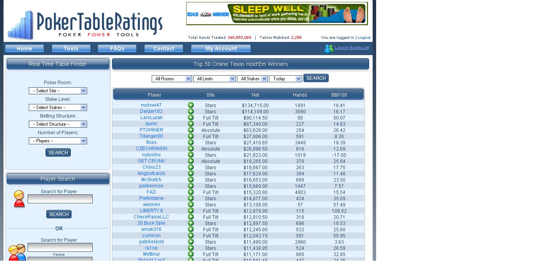Open patrikskjold player link
Viewport: 536px width, 277px height.
(151, 242)
